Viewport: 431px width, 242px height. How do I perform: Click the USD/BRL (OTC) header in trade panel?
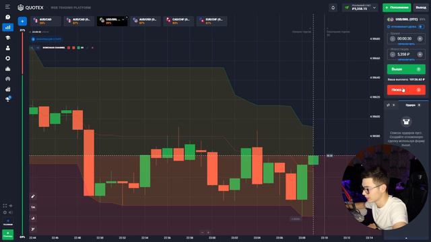406,19
